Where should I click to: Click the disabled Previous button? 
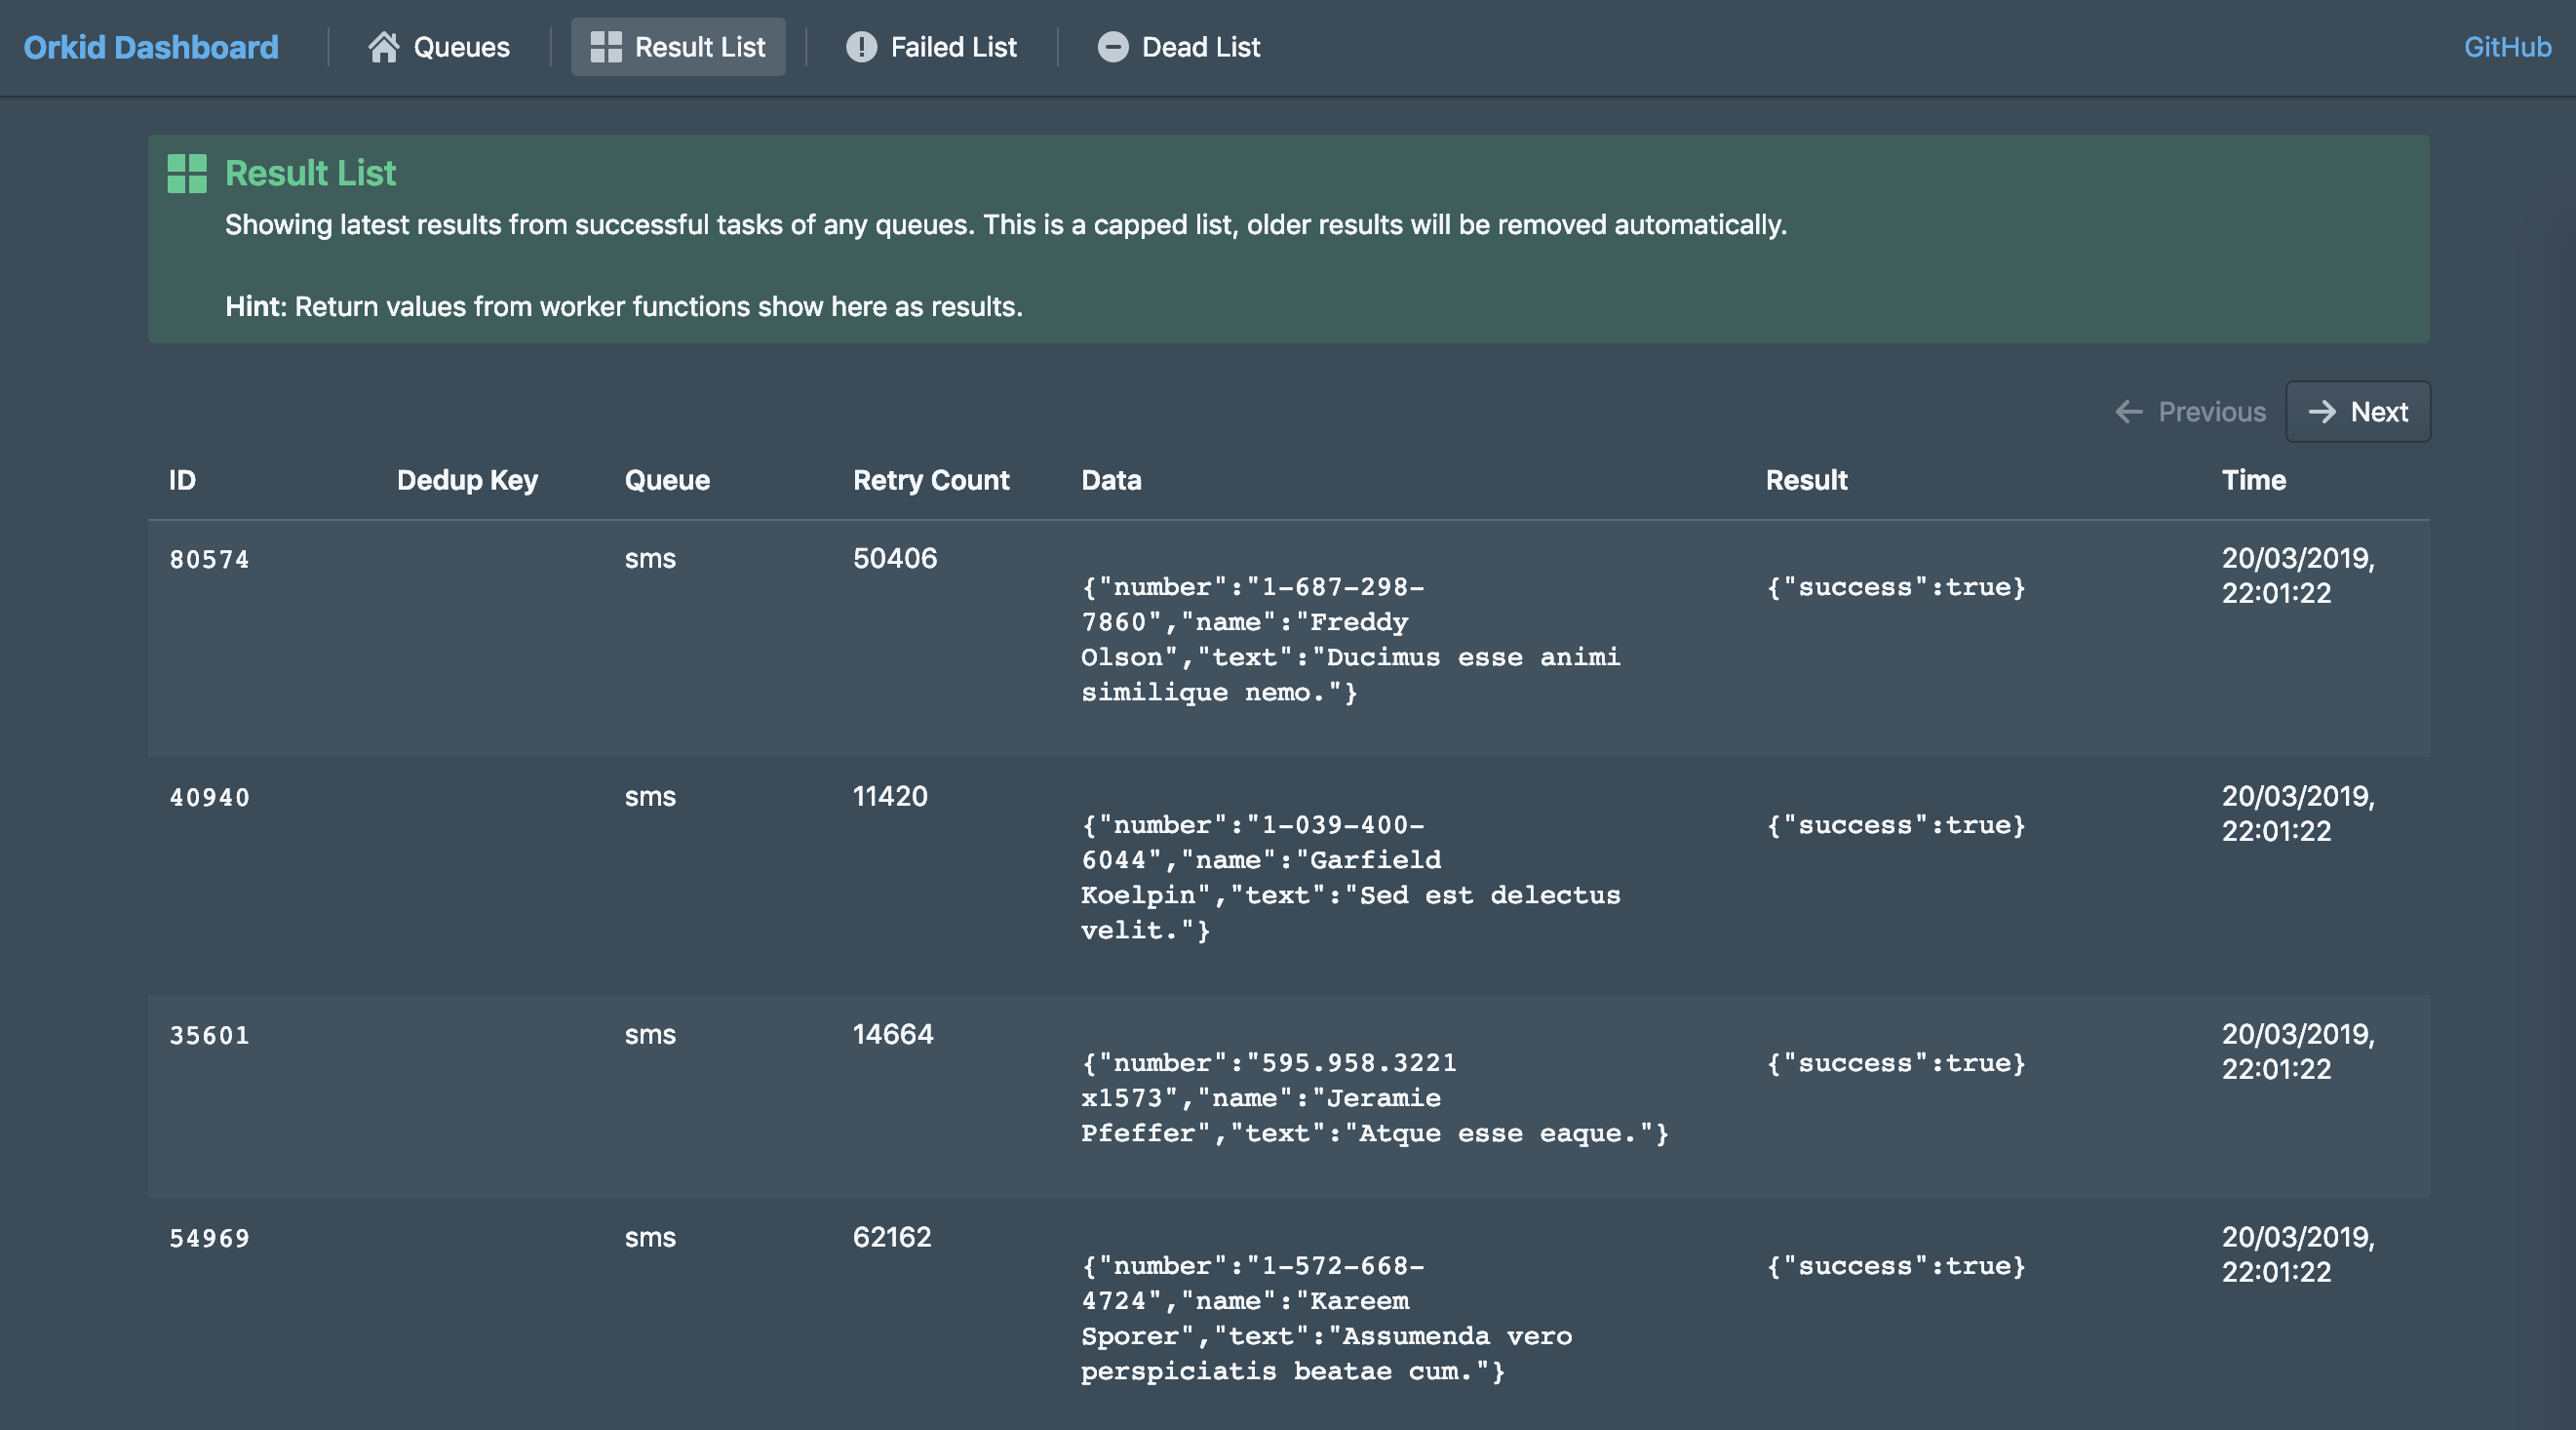click(x=2190, y=412)
